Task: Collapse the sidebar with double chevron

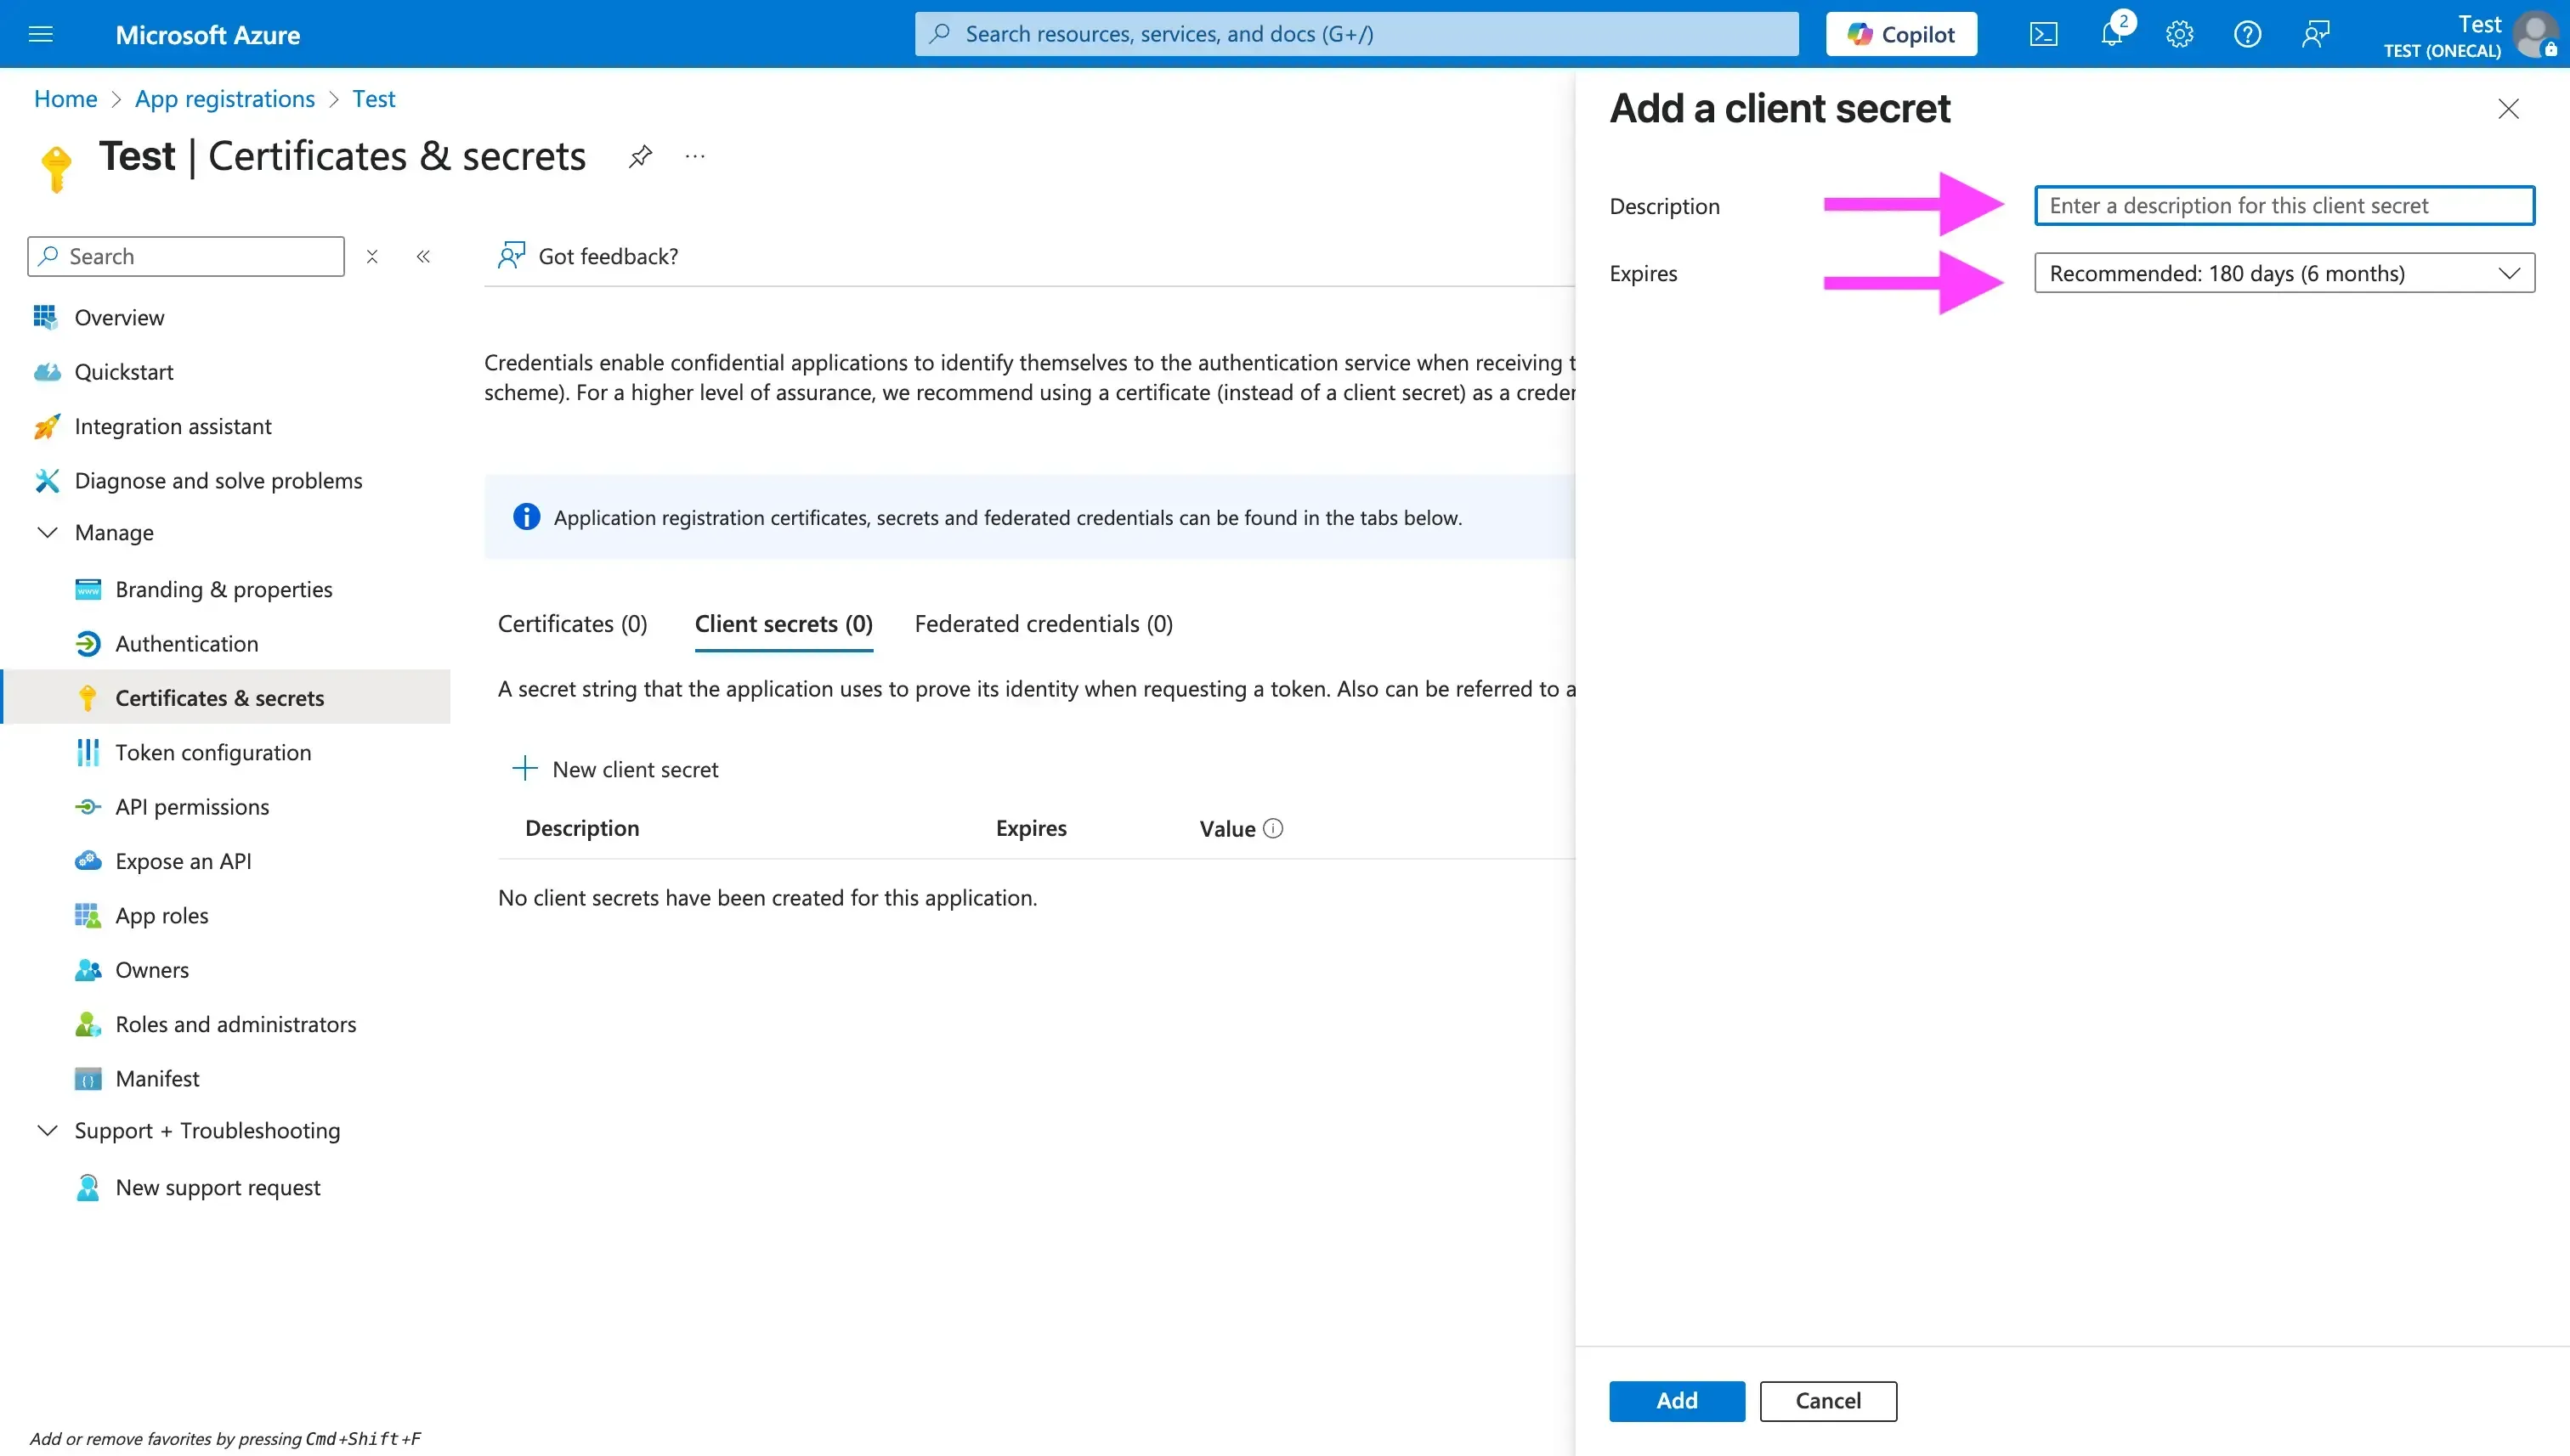Action: tap(423, 257)
